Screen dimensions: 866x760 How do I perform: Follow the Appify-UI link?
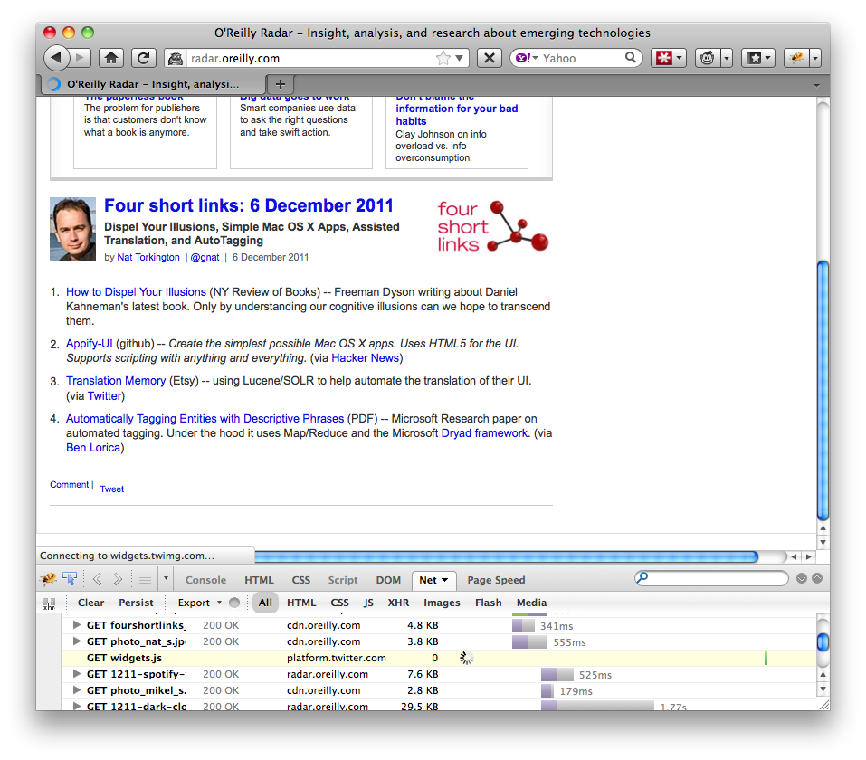click(x=89, y=344)
